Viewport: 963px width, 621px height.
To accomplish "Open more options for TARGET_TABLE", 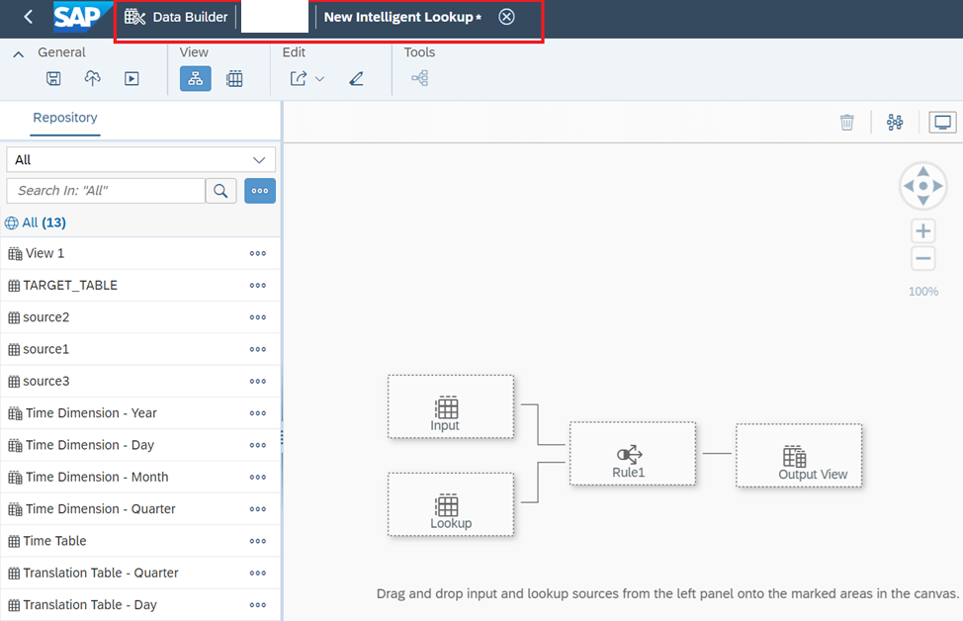I will (258, 286).
